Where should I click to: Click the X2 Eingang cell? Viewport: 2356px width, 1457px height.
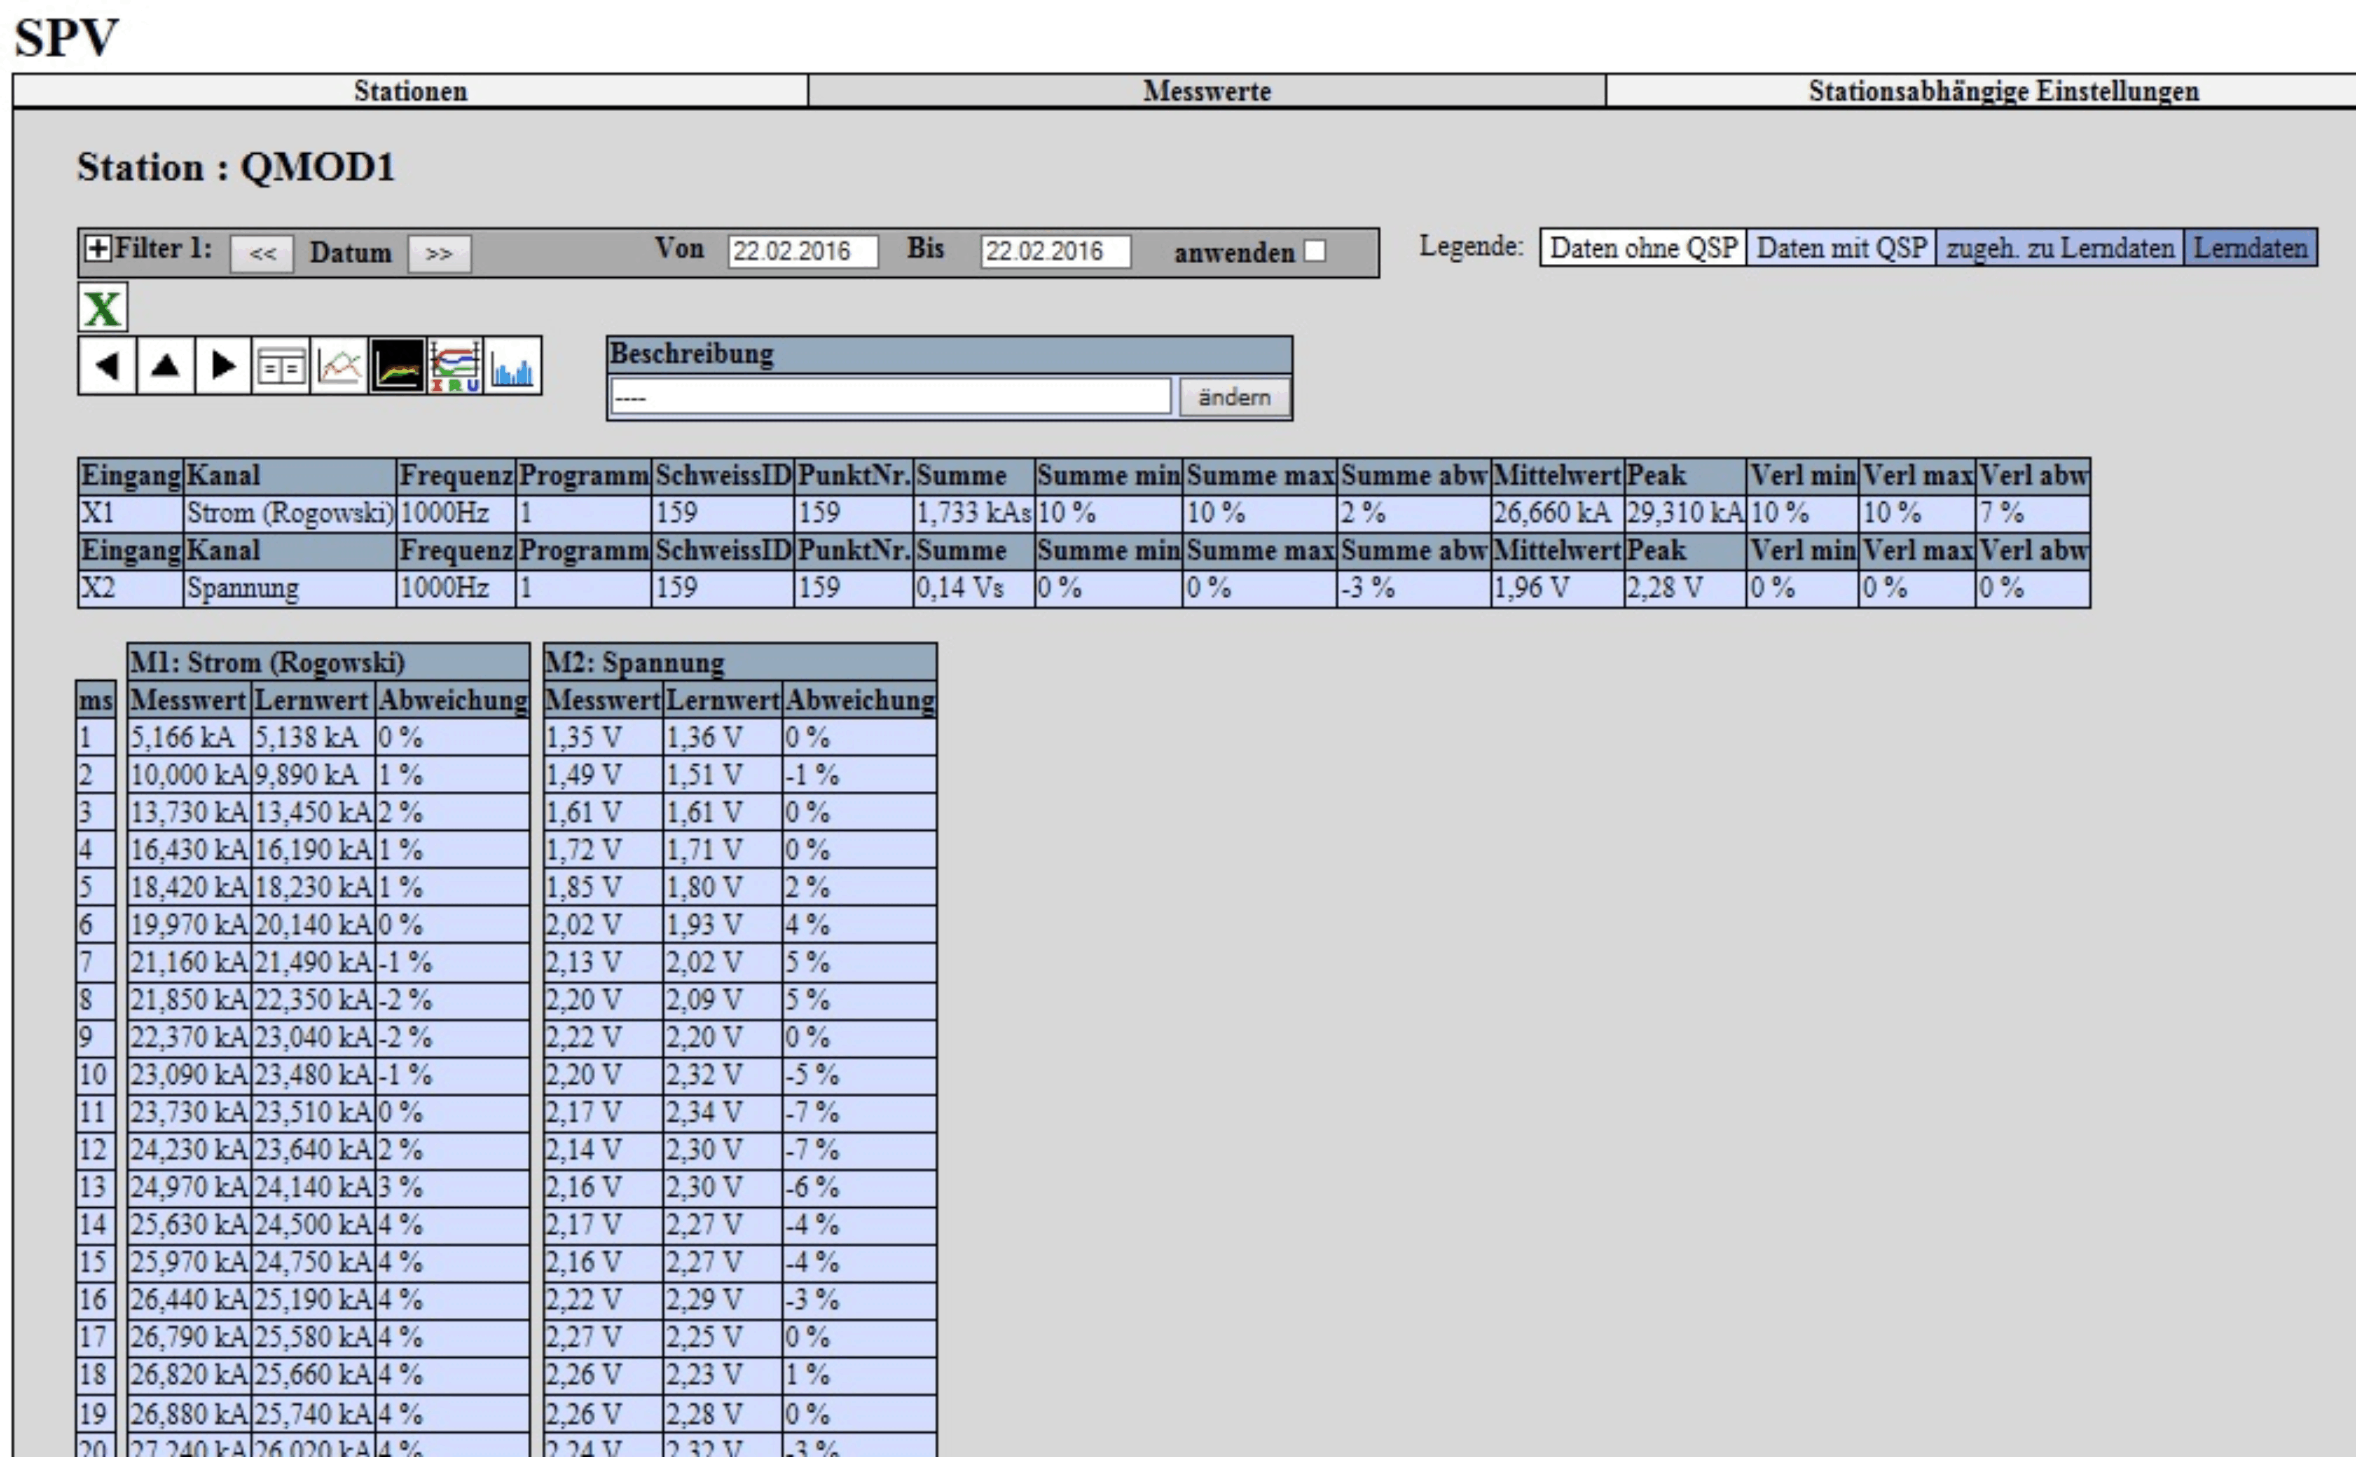coord(131,588)
